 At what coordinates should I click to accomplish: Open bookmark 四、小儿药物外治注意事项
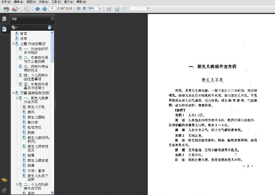click(x=36, y=77)
